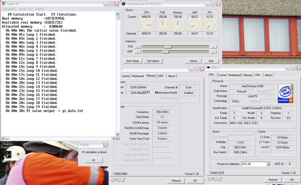This screenshot has width=301, height=185.
Task: Open the About menu in Super PI
Action: coord(26,9)
